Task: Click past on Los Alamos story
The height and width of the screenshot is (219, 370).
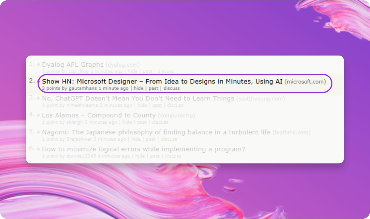Action: pyautogui.click(x=142, y=122)
